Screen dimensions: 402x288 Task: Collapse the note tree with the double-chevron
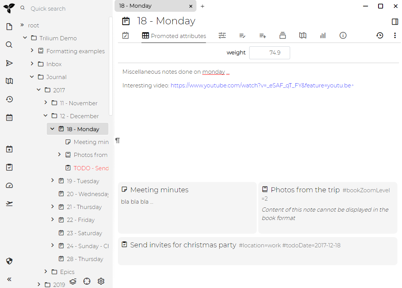(9, 279)
